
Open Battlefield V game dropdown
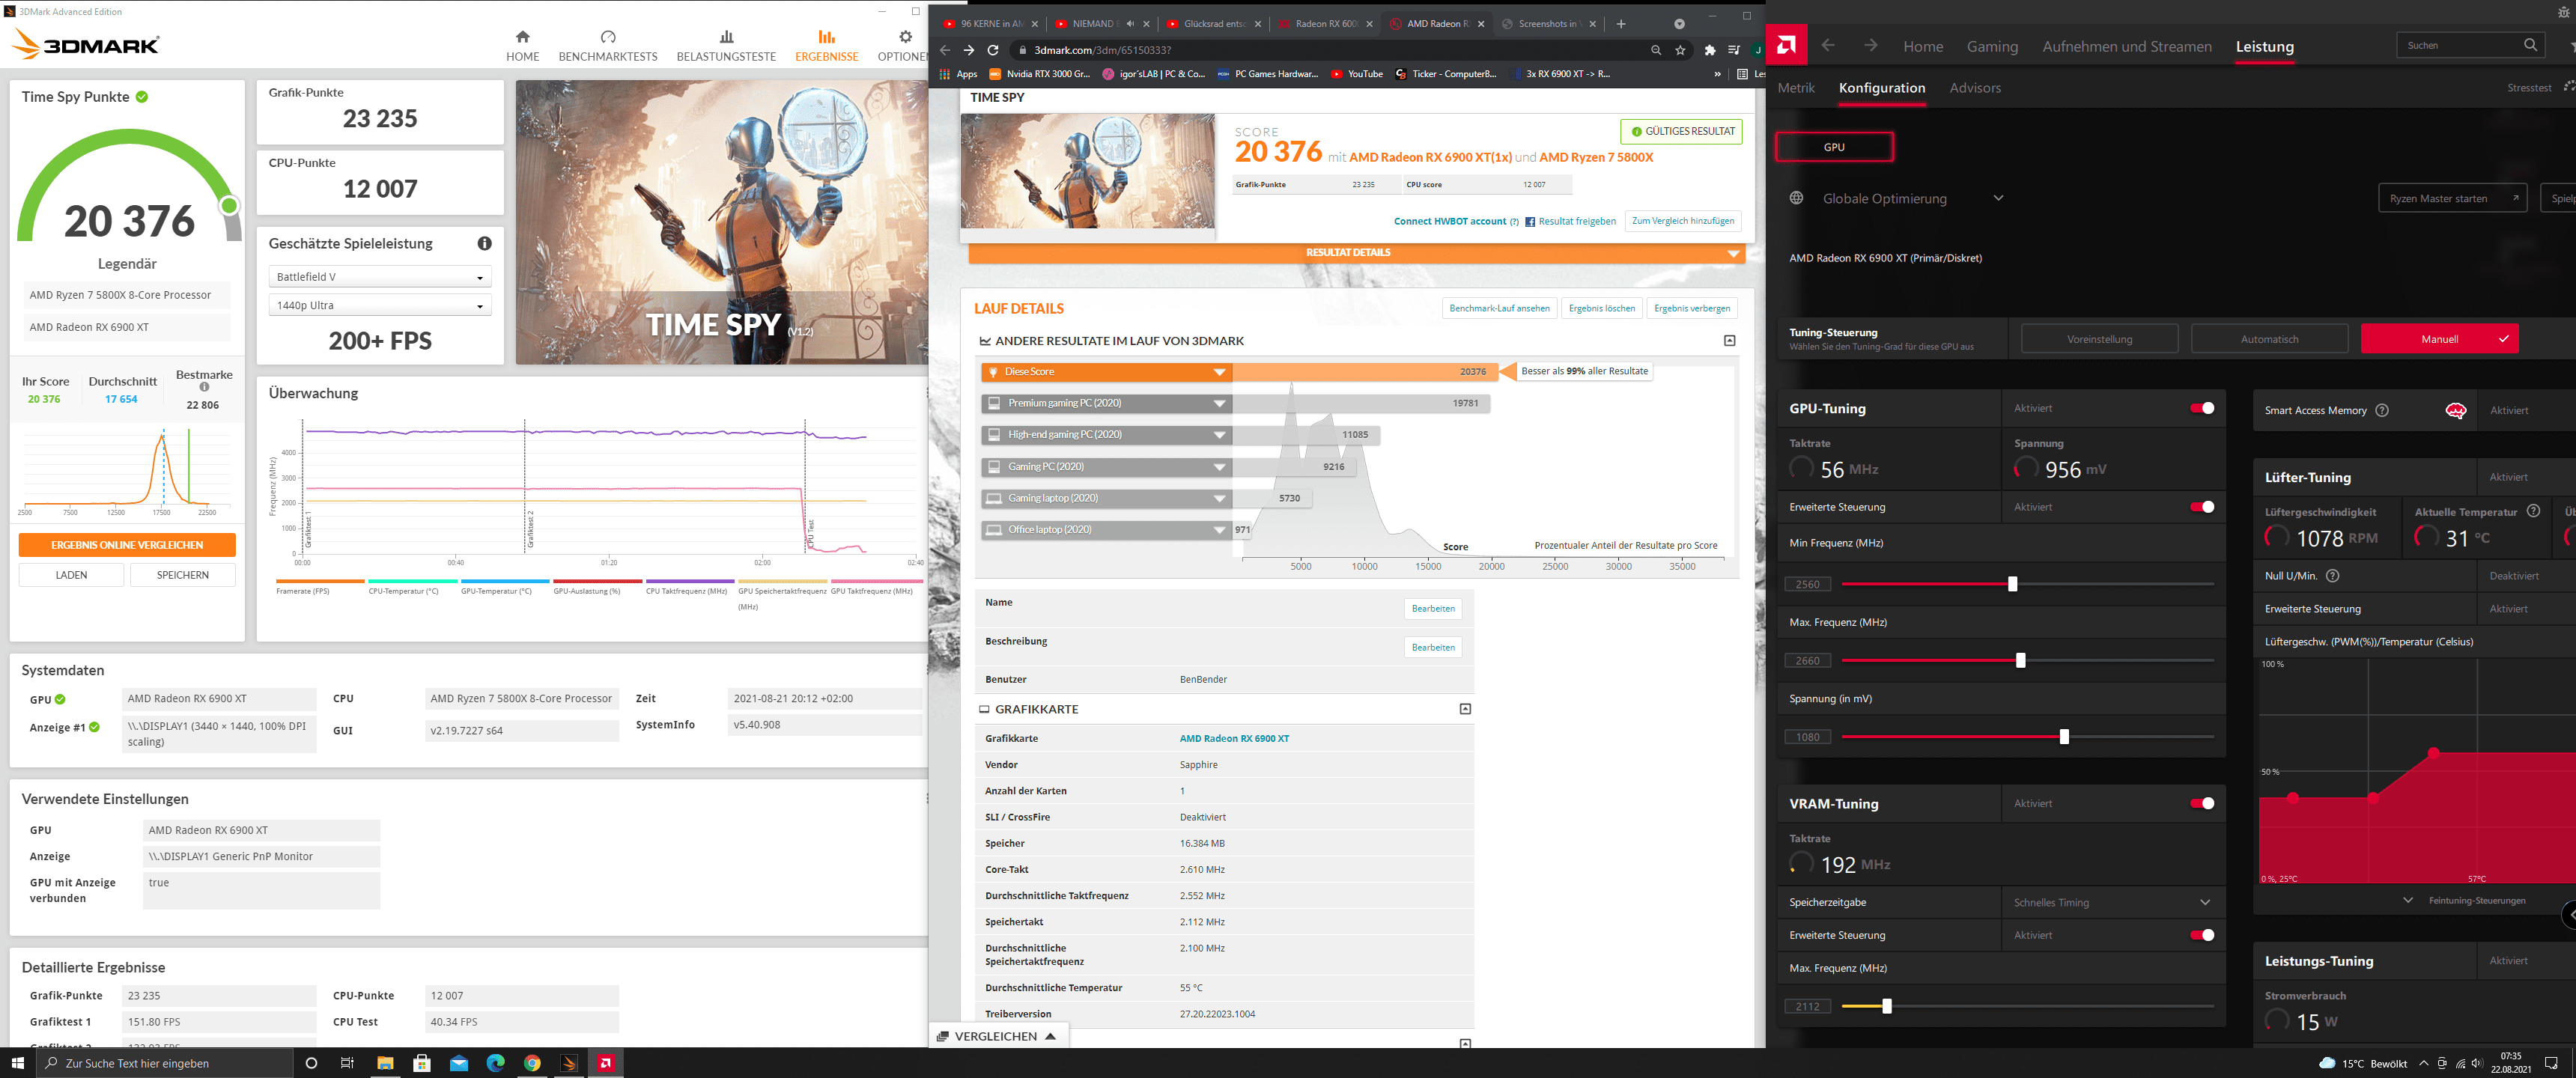pyautogui.click(x=379, y=277)
